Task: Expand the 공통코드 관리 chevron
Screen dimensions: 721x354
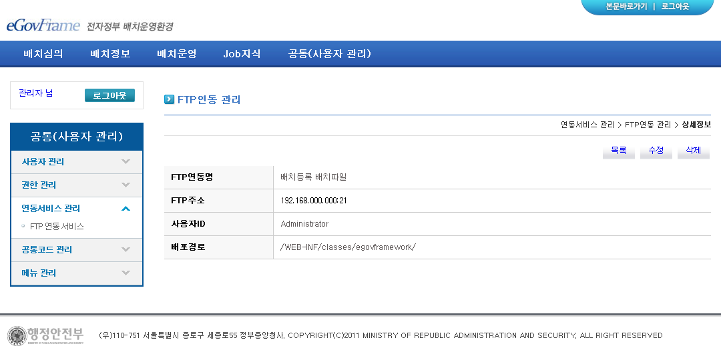Action: point(126,250)
